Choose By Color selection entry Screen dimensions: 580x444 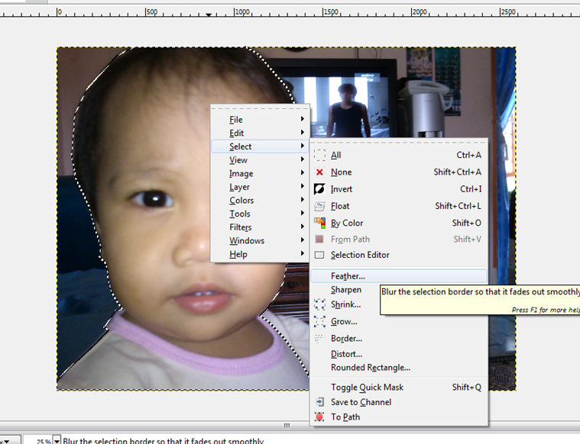click(x=399, y=223)
